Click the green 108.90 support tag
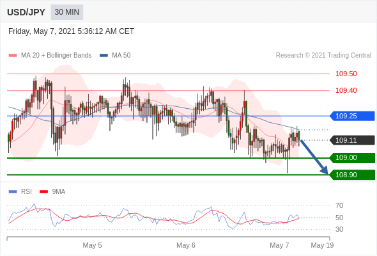The height and width of the screenshot is (256, 377). click(x=352, y=175)
